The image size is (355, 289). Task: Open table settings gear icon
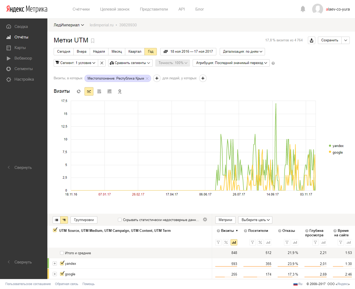(x=205, y=219)
